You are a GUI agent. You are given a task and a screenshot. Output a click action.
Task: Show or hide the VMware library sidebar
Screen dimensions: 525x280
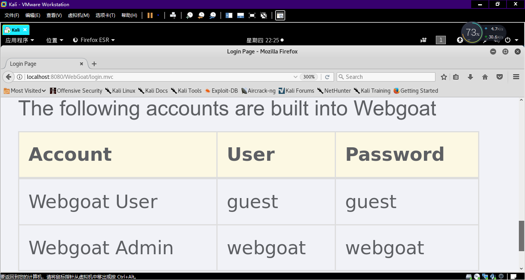click(229, 15)
